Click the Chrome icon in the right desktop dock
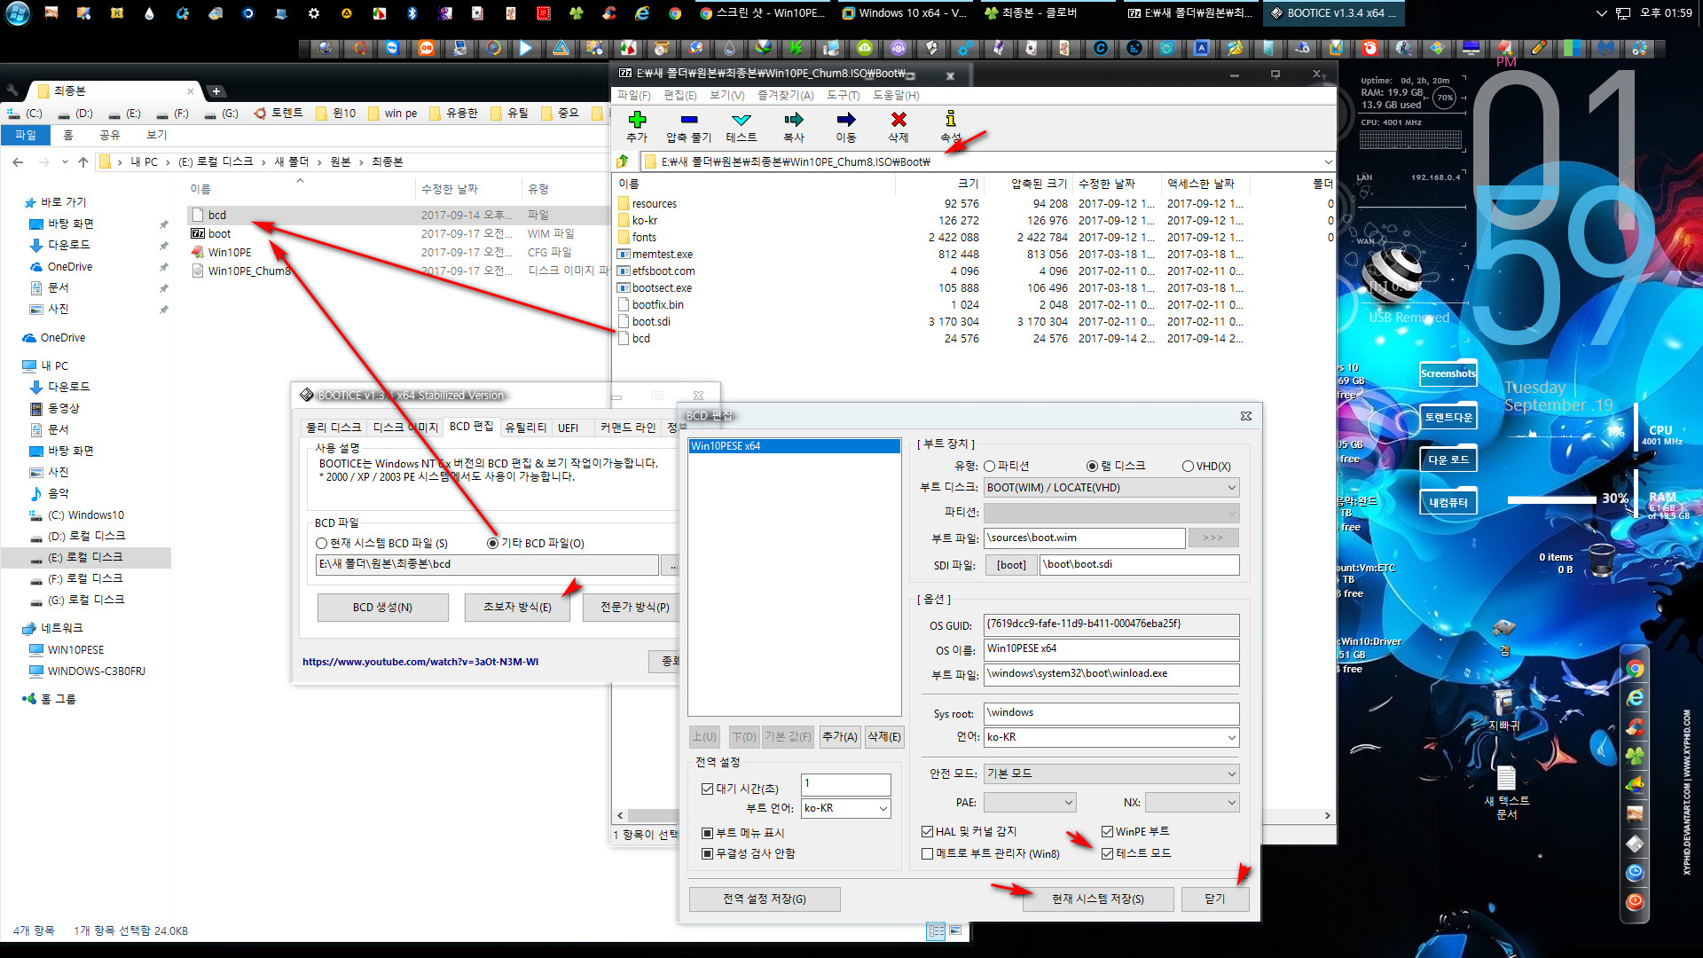Image resolution: width=1703 pixels, height=958 pixels. coord(1635,670)
